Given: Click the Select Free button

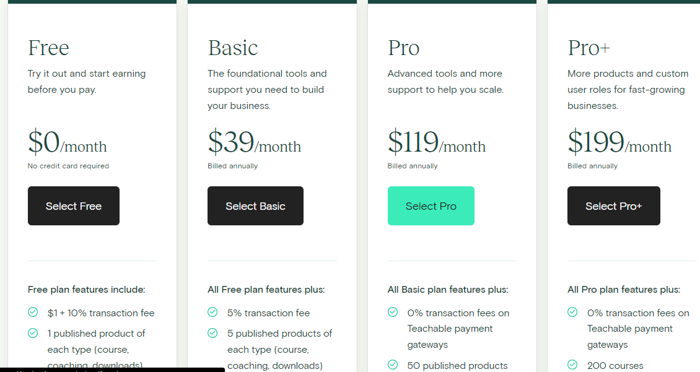Looking at the screenshot, I should (73, 206).
